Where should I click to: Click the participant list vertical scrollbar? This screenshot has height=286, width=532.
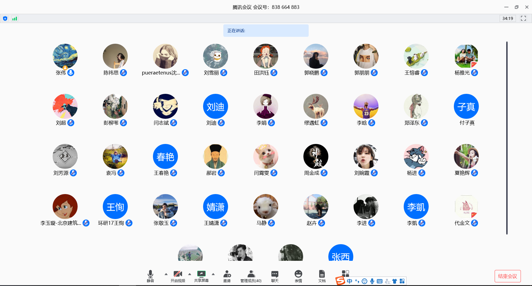[x=507, y=138]
